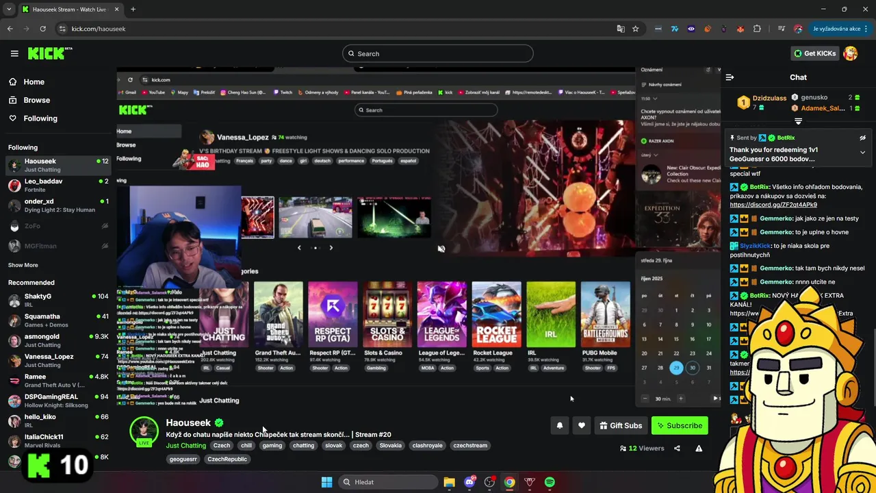Open recommended channel ShaktyG
The height and width of the screenshot is (493, 876).
(58, 300)
